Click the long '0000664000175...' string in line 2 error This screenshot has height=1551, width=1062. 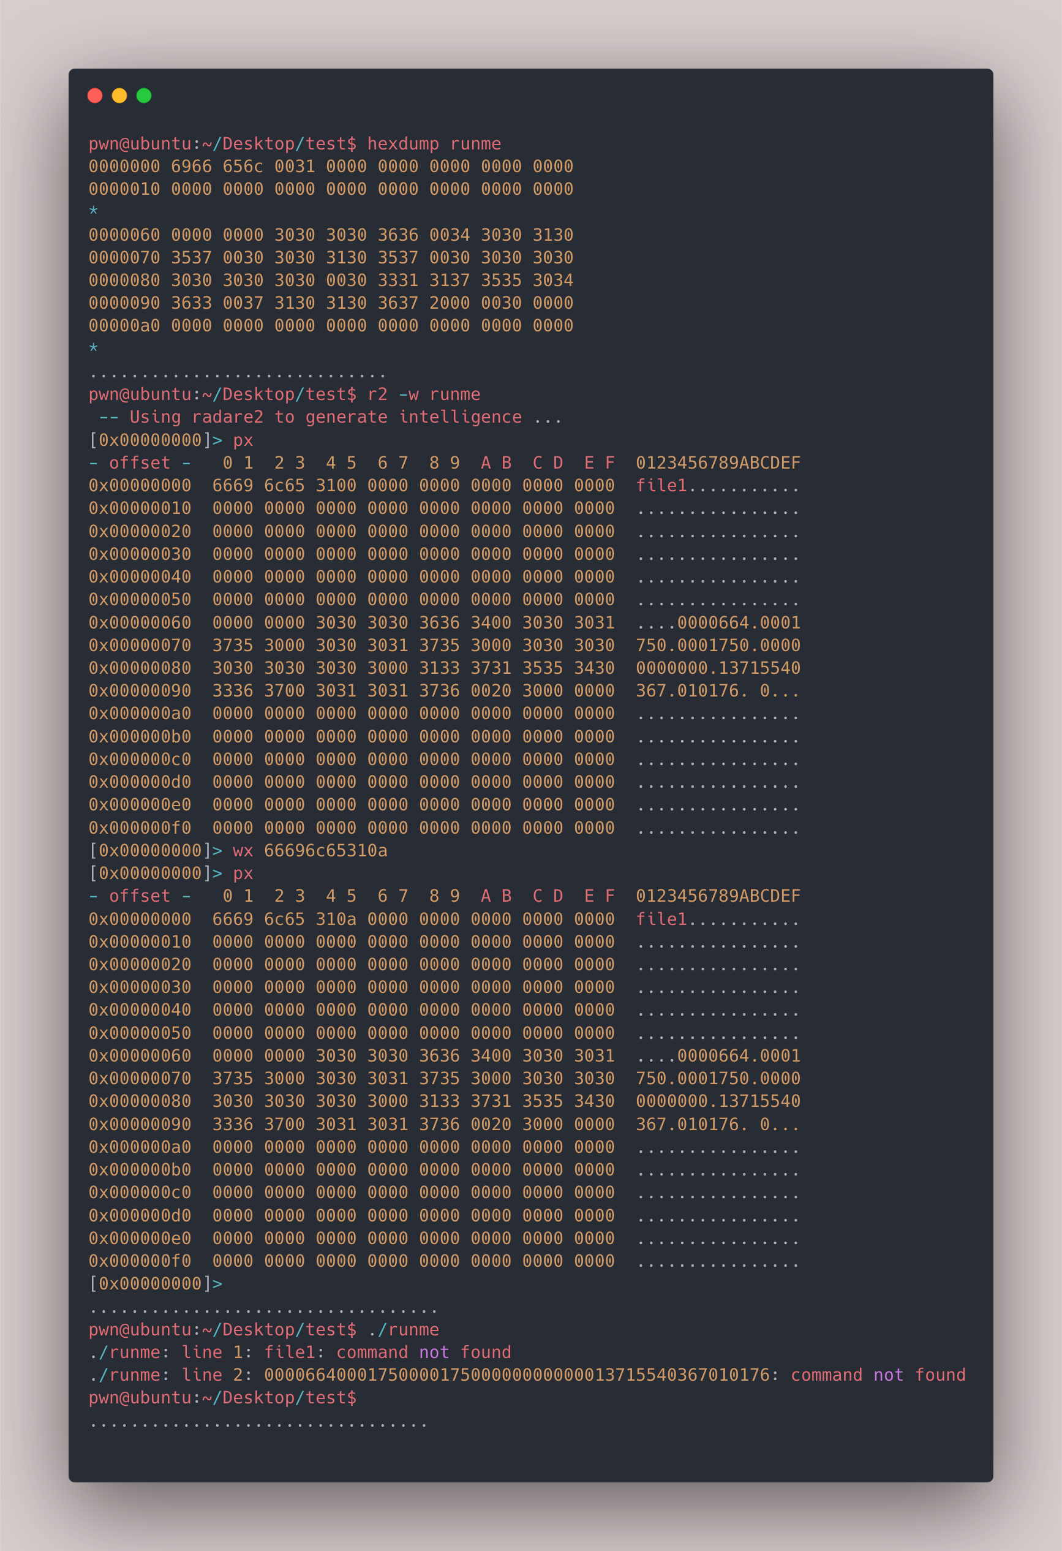[517, 1375]
